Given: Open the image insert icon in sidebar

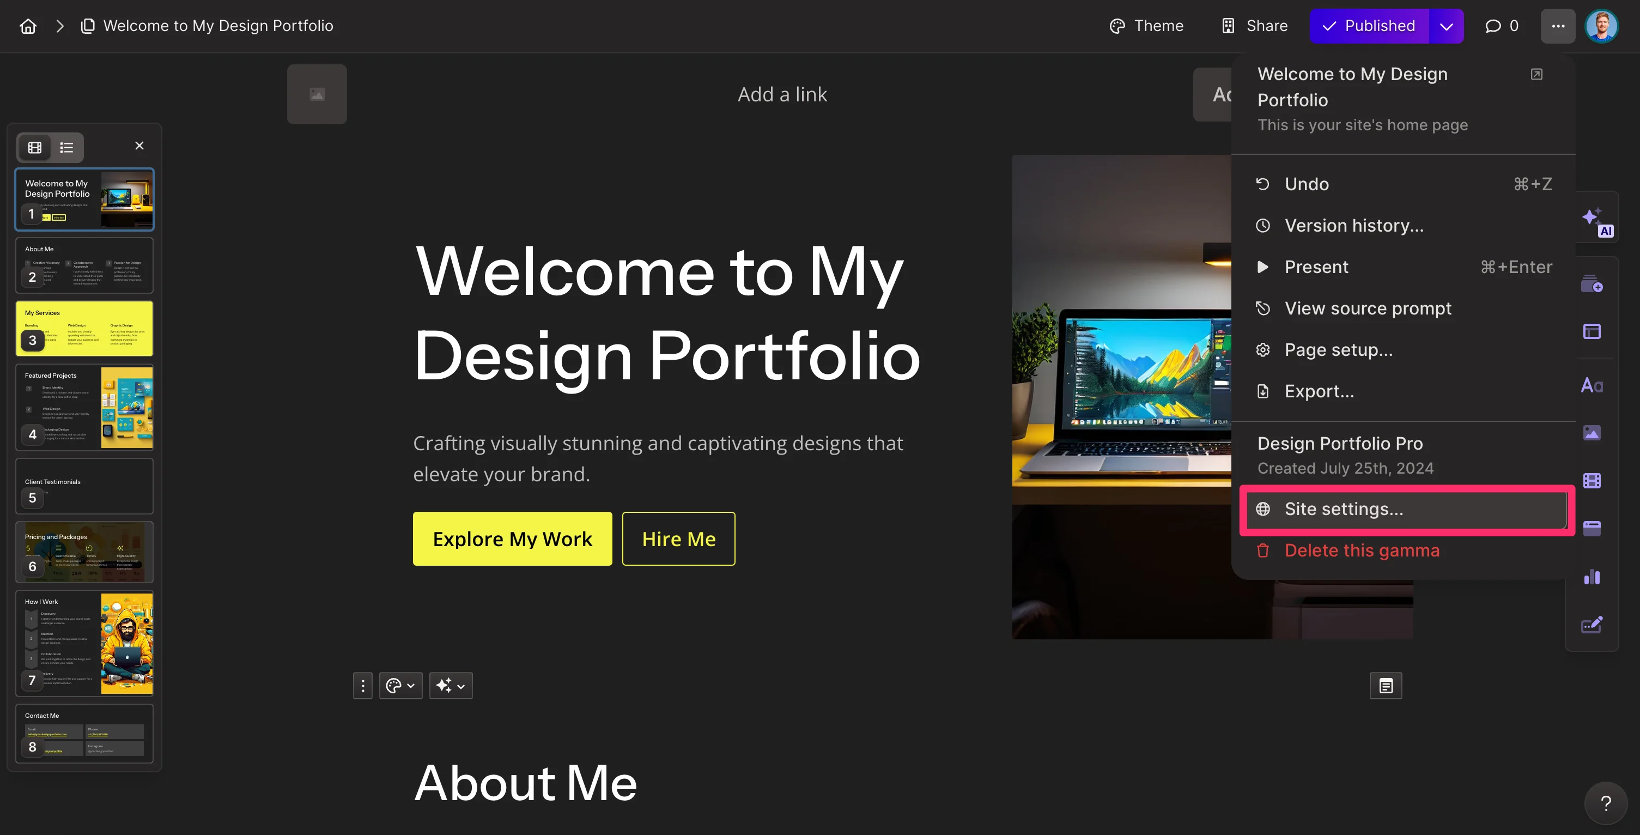Looking at the screenshot, I should [1592, 433].
